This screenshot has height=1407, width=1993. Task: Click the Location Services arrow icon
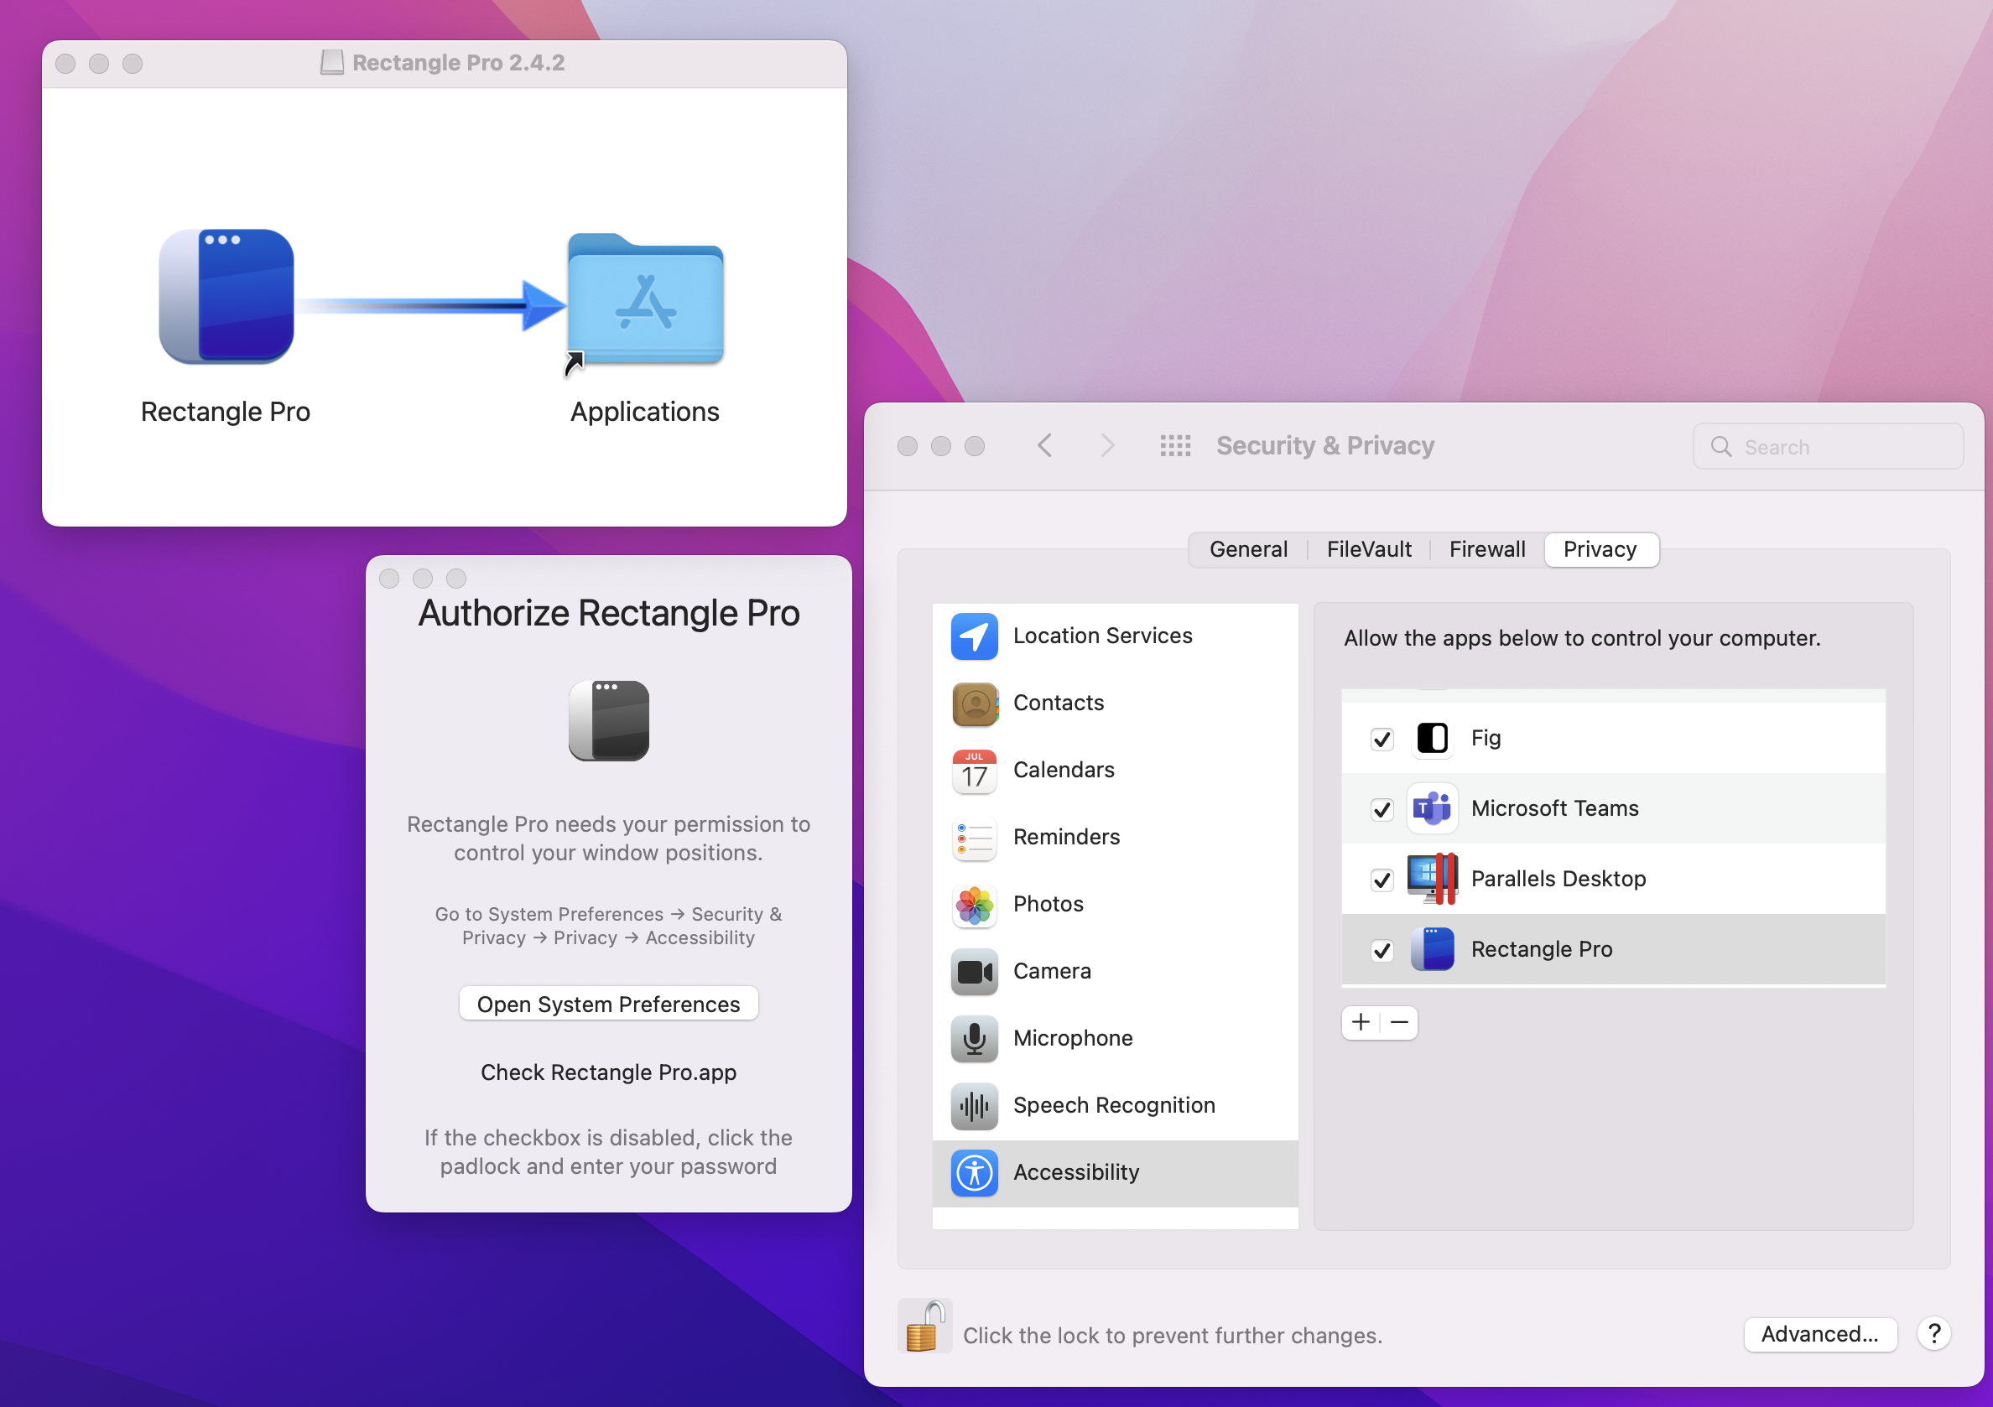(974, 636)
